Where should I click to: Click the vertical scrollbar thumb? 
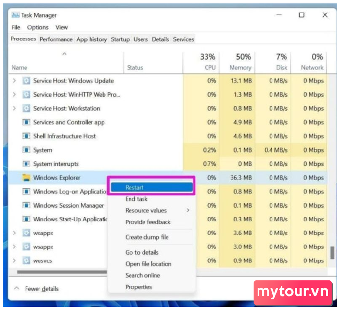(332, 253)
